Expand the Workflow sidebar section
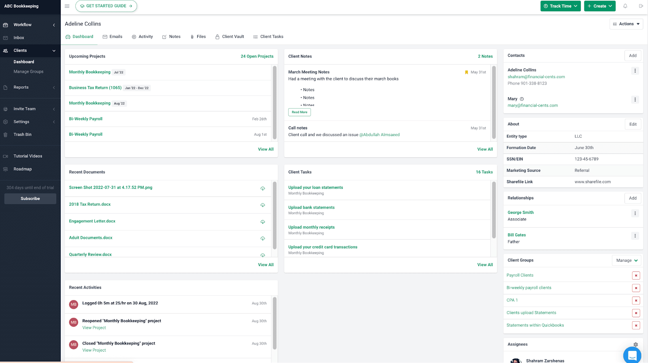This screenshot has width=648, height=363. point(30,25)
